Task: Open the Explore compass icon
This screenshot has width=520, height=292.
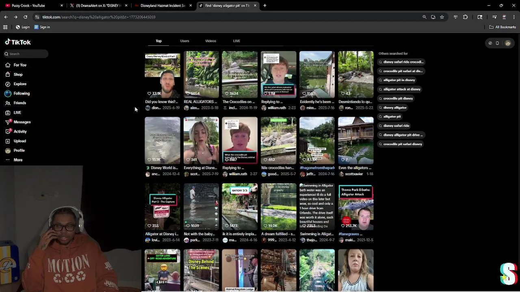Action: tap(8, 84)
